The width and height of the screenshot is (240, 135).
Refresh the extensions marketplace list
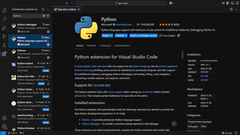click(43, 9)
